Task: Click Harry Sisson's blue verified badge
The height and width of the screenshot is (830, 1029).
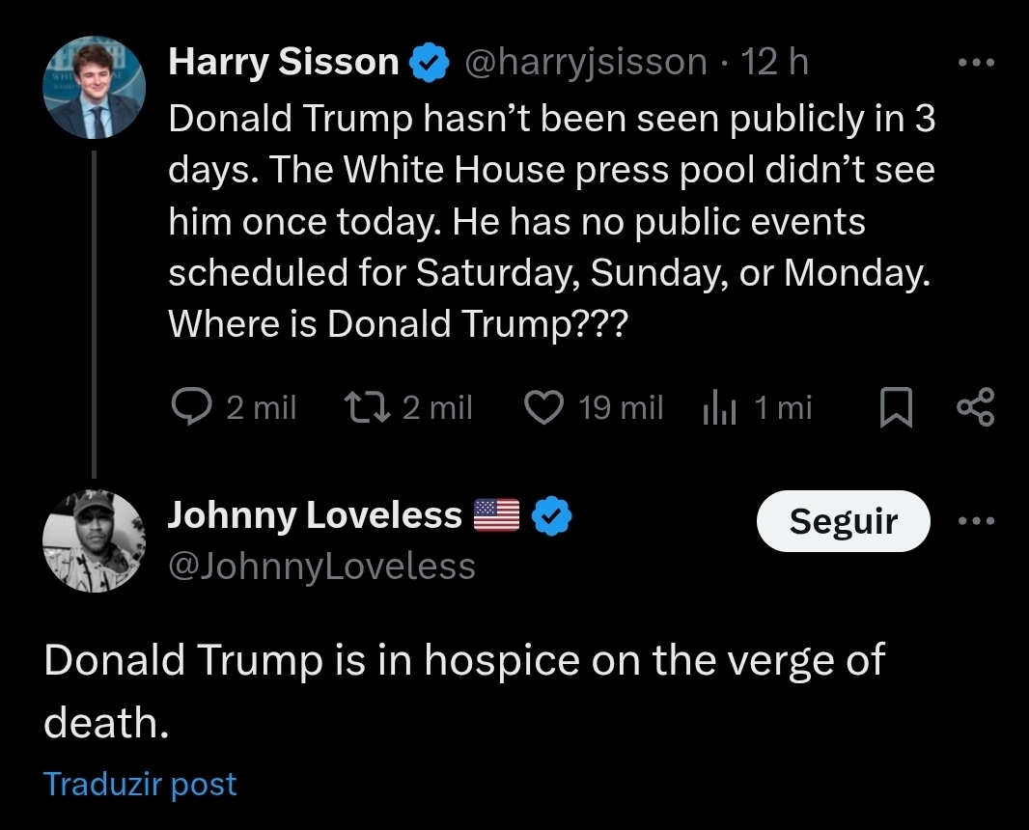Action: pyautogui.click(x=429, y=64)
